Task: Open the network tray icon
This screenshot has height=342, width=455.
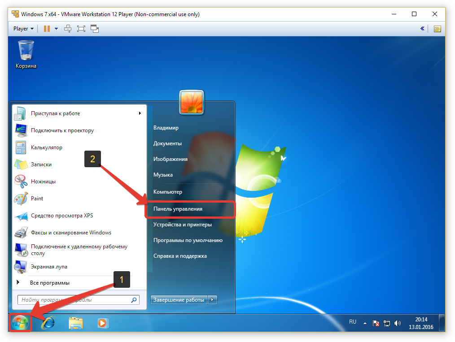Action: [386, 323]
